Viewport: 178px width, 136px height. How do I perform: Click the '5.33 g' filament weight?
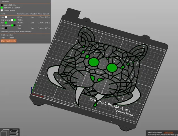coord(47,17)
